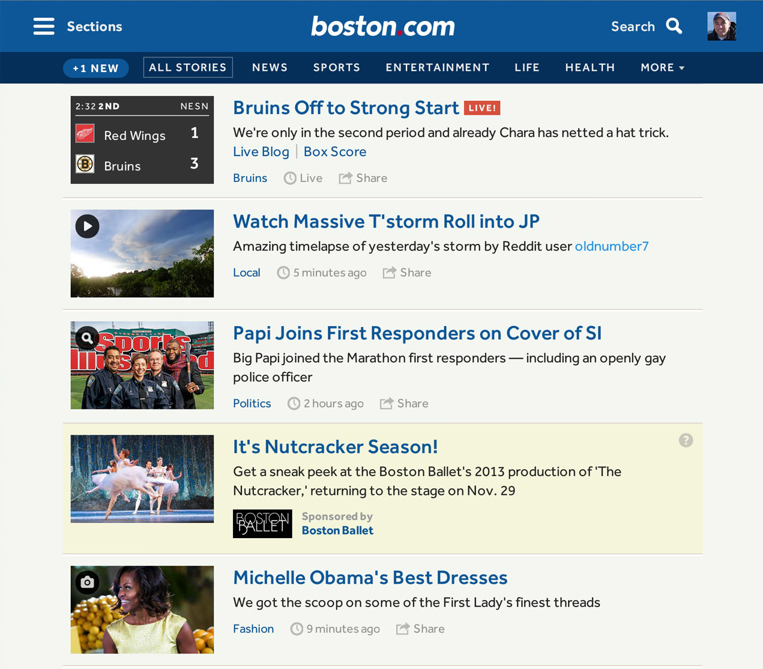Open Michelle Obama's Best Dresses headline
This screenshot has width=763, height=669.
point(370,577)
